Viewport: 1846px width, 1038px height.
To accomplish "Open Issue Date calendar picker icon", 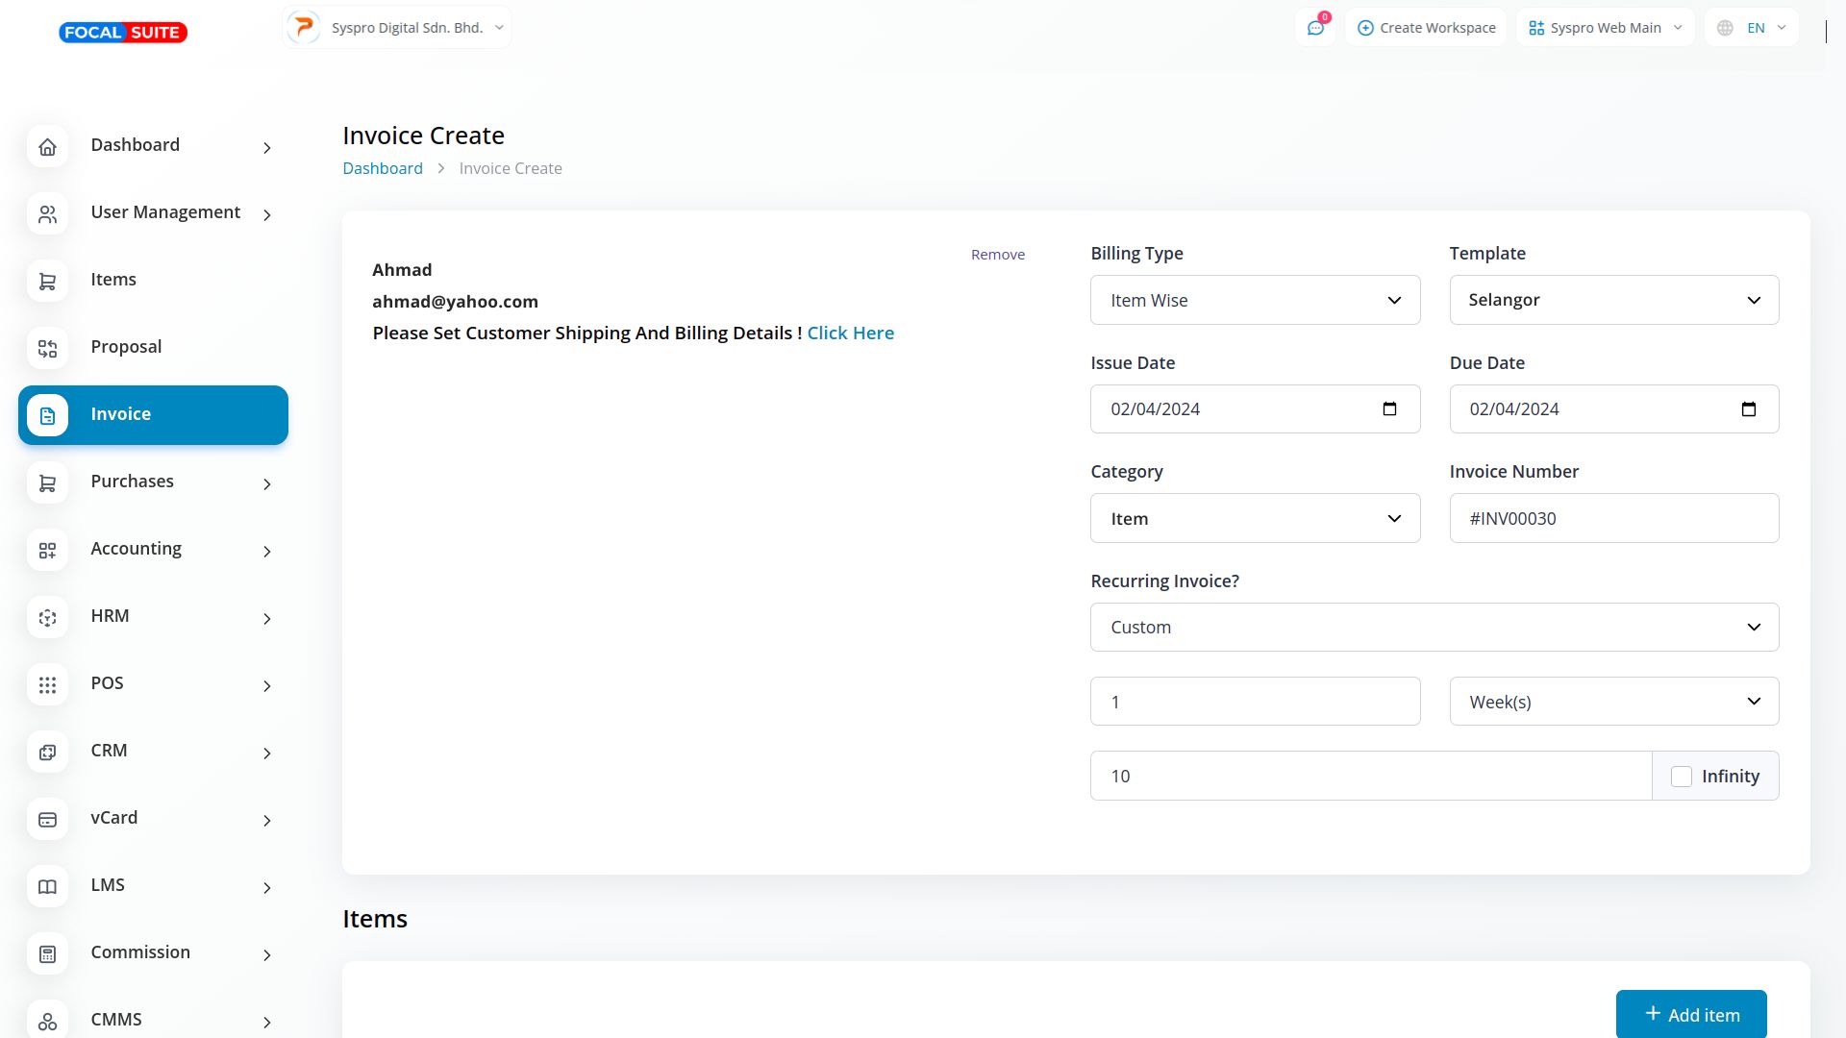I will 1389,408.
